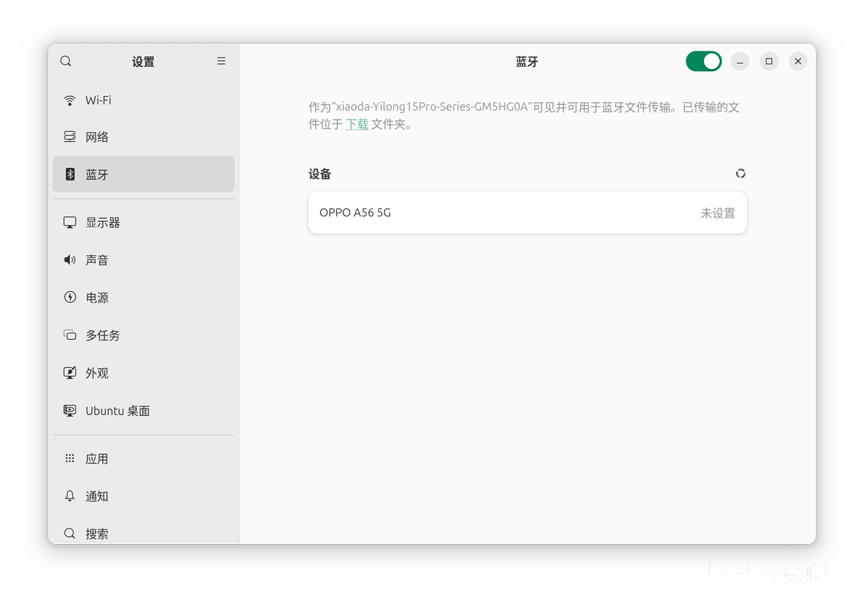Switch to 多任务 panel
The image size is (864, 597).
point(144,335)
